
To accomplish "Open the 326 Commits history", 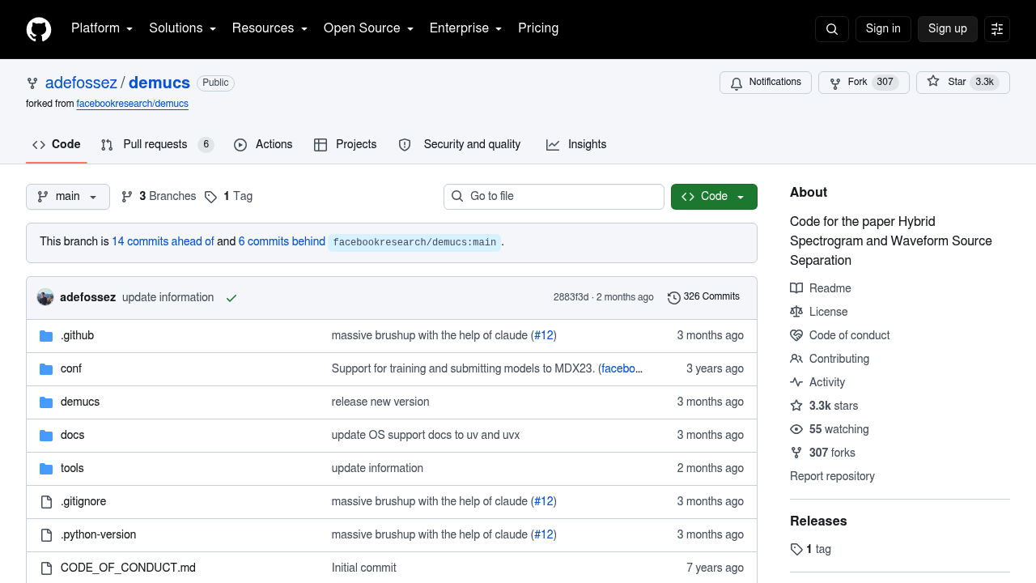I will (x=703, y=297).
